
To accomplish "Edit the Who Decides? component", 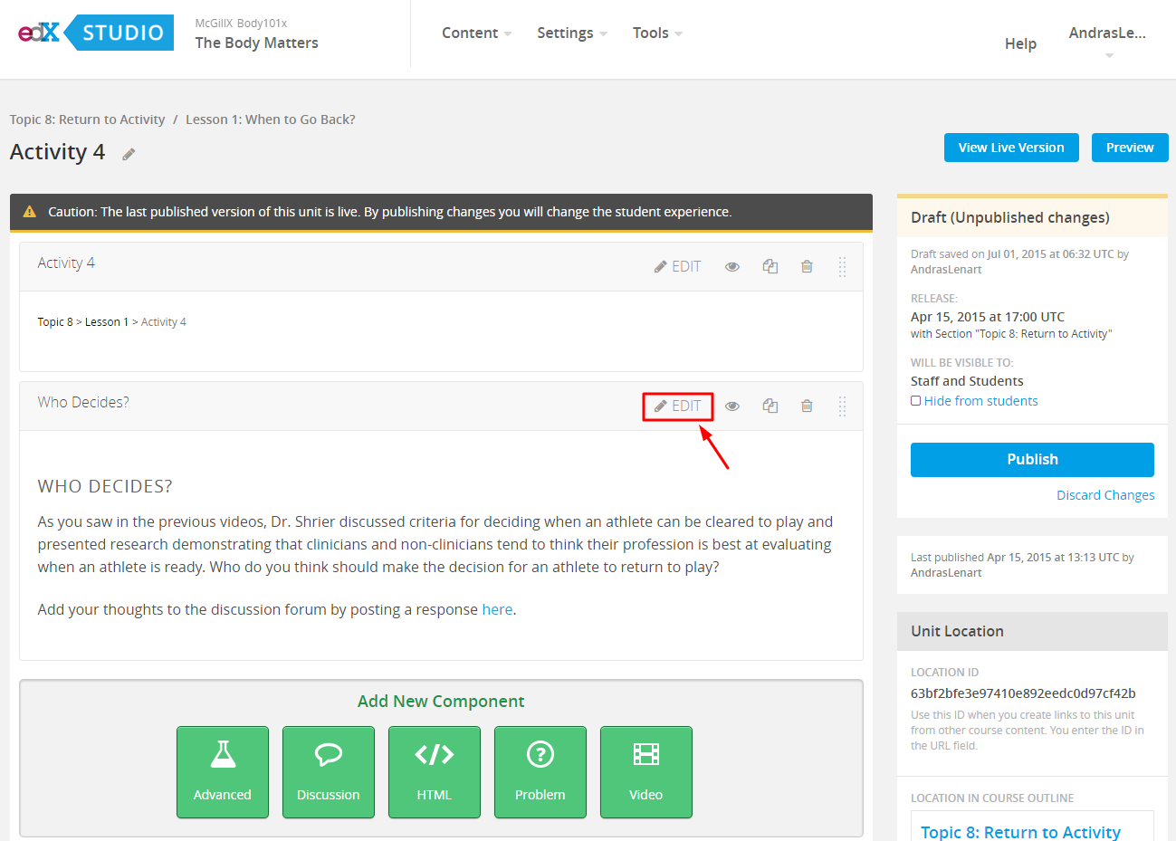I will 677,406.
